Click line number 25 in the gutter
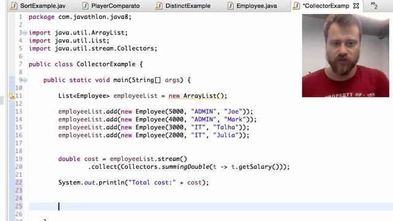Screen dimensions: 393x221 tap(18, 206)
